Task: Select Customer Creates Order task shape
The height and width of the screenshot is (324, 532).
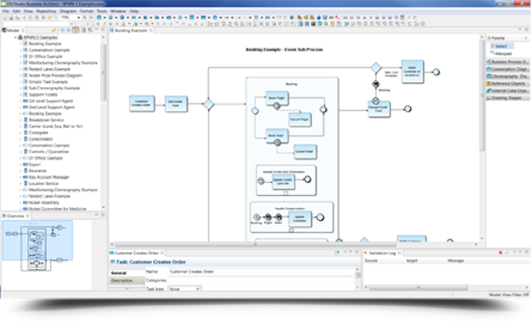Action: pyautogui.click(x=142, y=104)
